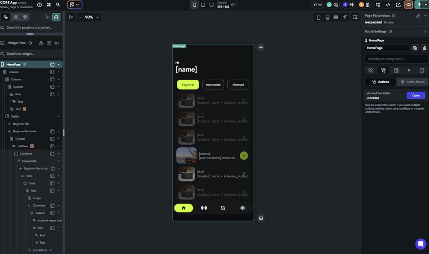Switch canvas to phone device view

pos(194,5)
